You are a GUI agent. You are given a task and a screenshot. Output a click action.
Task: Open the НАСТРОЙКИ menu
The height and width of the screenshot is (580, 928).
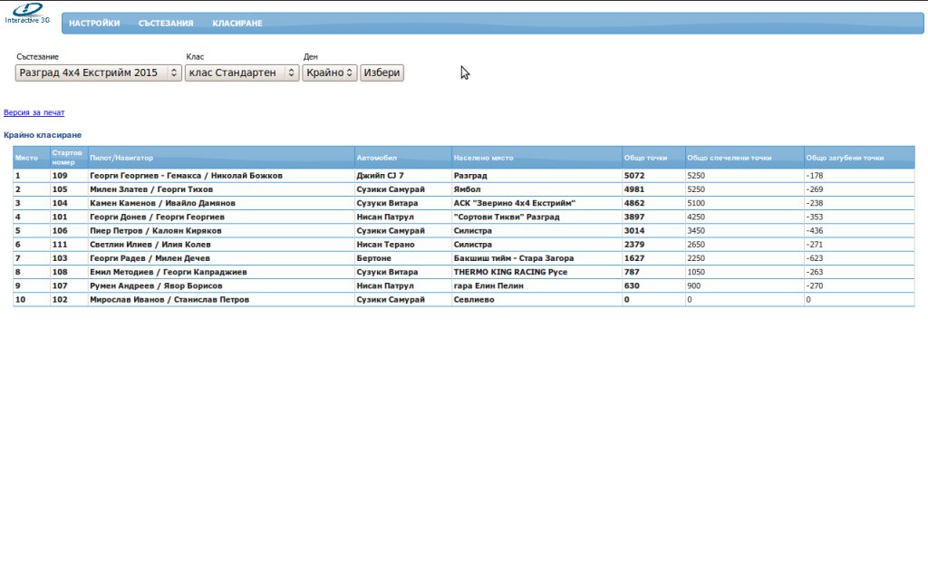coord(94,24)
